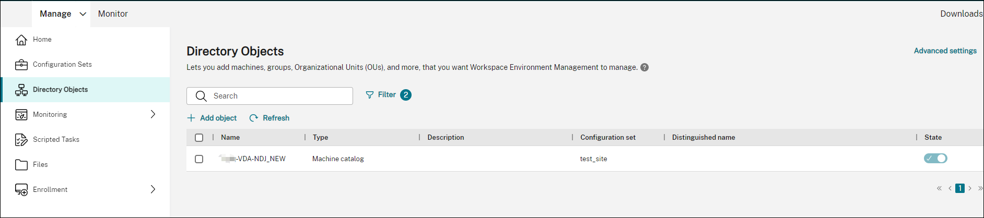Viewport: 984px width, 218px height.
Task: Click the help question mark icon
Action: pyautogui.click(x=645, y=67)
